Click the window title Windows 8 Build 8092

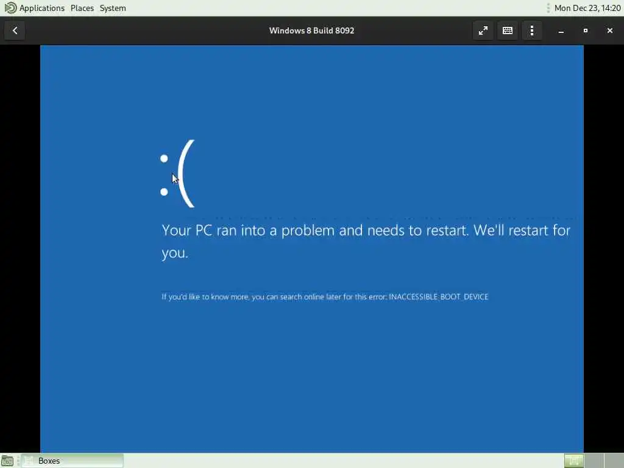coord(311,30)
